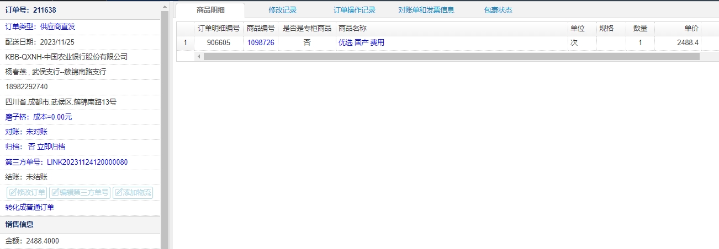Click the 磨子桥: 成本=0.00元 text
Screen dimensions: 719x249
[39, 117]
